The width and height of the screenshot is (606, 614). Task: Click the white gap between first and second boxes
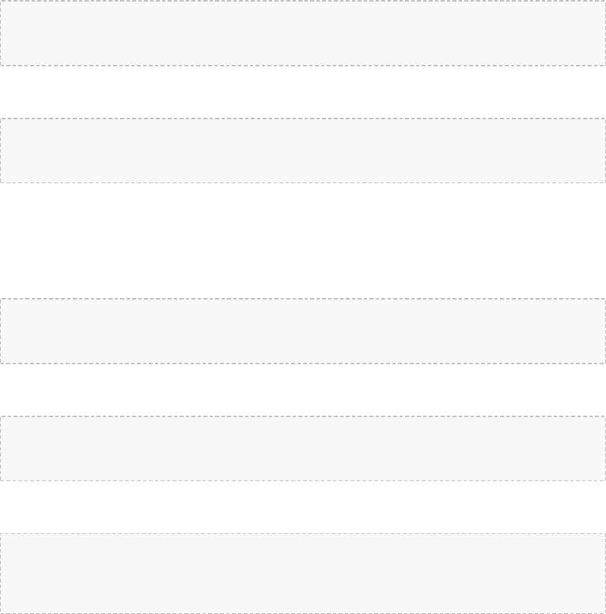coord(303,92)
